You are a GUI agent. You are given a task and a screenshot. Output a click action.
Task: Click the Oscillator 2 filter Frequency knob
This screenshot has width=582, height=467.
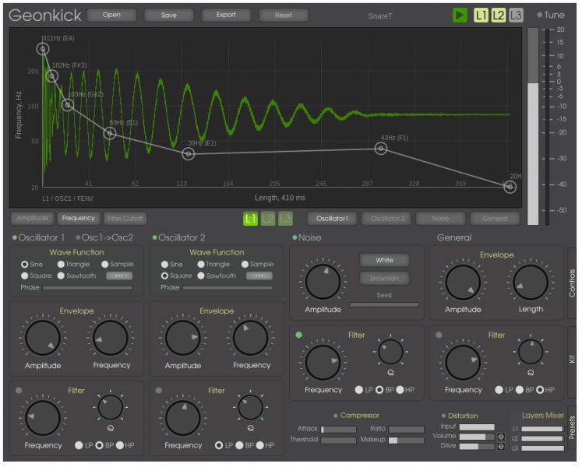pyautogui.click(x=182, y=418)
